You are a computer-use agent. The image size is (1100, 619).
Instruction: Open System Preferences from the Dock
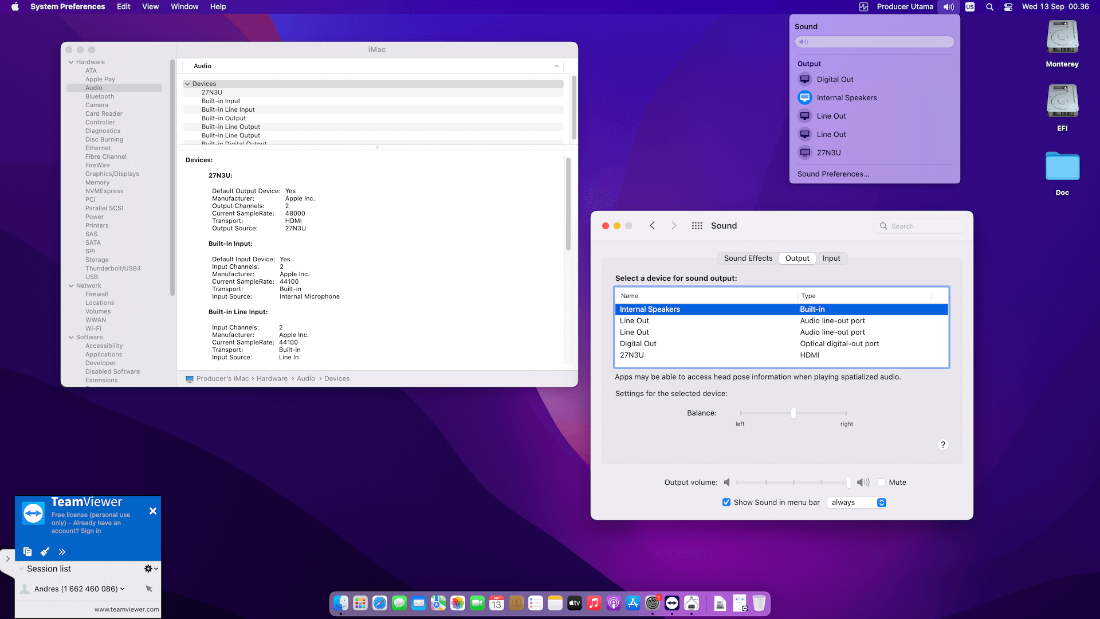(x=653, y=603)
